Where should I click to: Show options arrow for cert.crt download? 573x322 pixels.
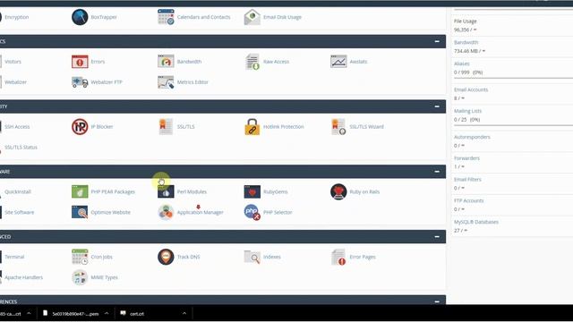point(184,313)
